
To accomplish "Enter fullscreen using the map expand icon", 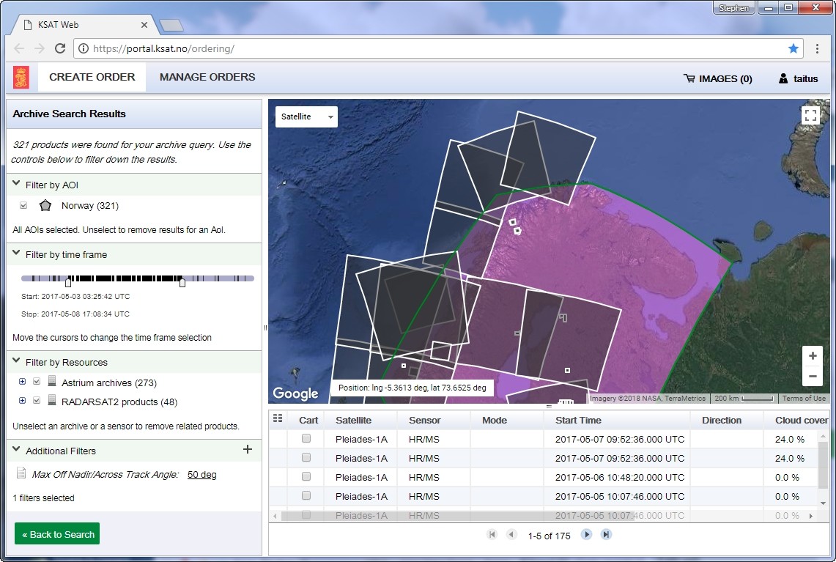I will click(810, 115).
